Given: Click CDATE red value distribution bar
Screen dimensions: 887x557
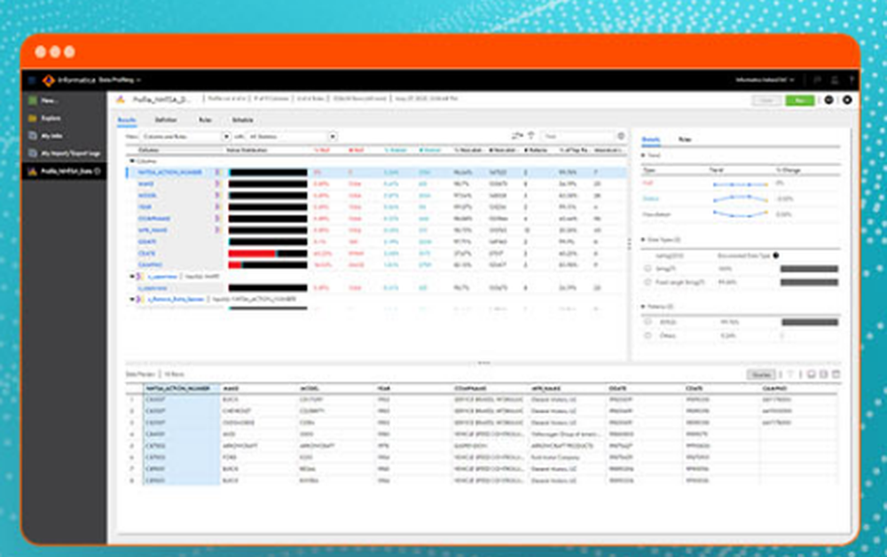Looking at the screenshot, I should 252,254.
